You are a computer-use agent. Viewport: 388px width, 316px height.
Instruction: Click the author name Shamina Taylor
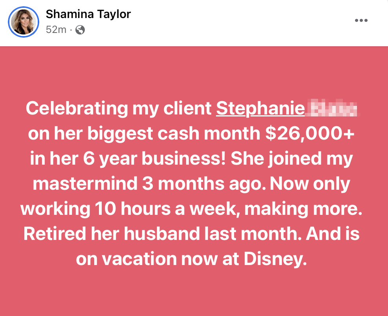click(x=88, y=14)
